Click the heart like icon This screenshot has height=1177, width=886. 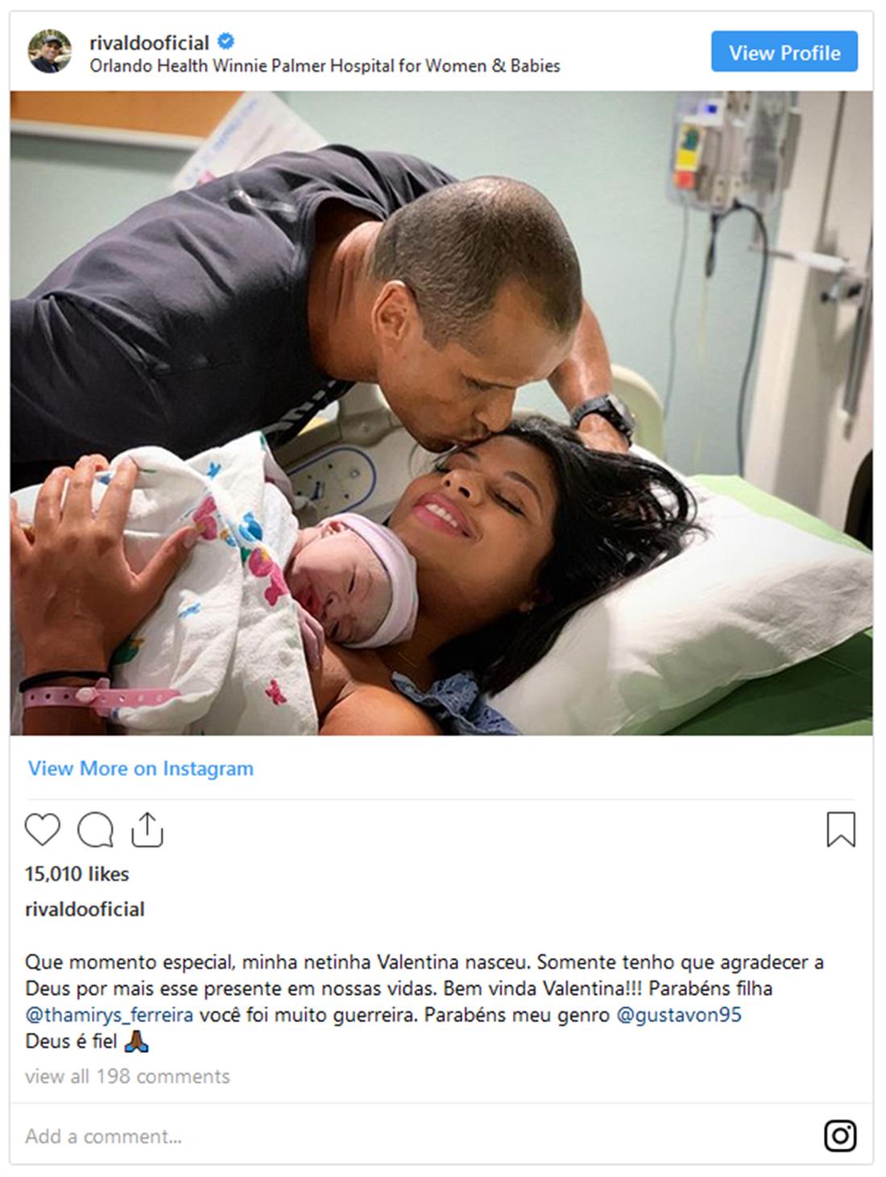pyautogui.click(x=43, y=830)
